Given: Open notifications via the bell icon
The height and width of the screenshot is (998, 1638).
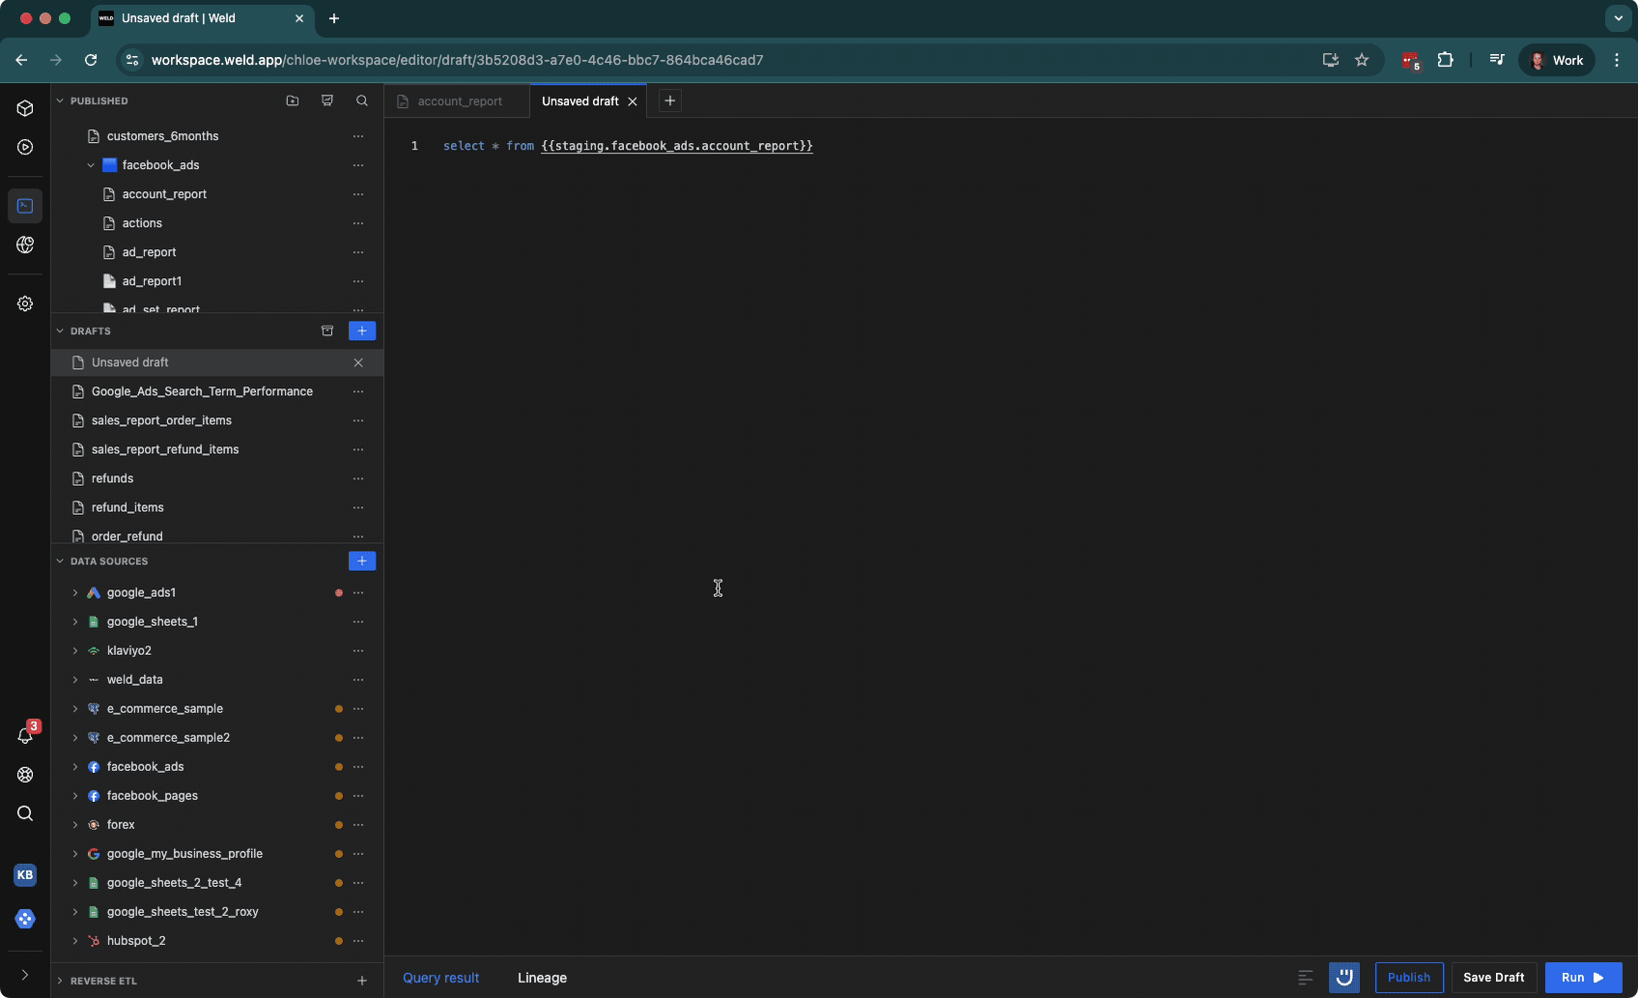Looking at the screenshot, I should pos(24,734).
